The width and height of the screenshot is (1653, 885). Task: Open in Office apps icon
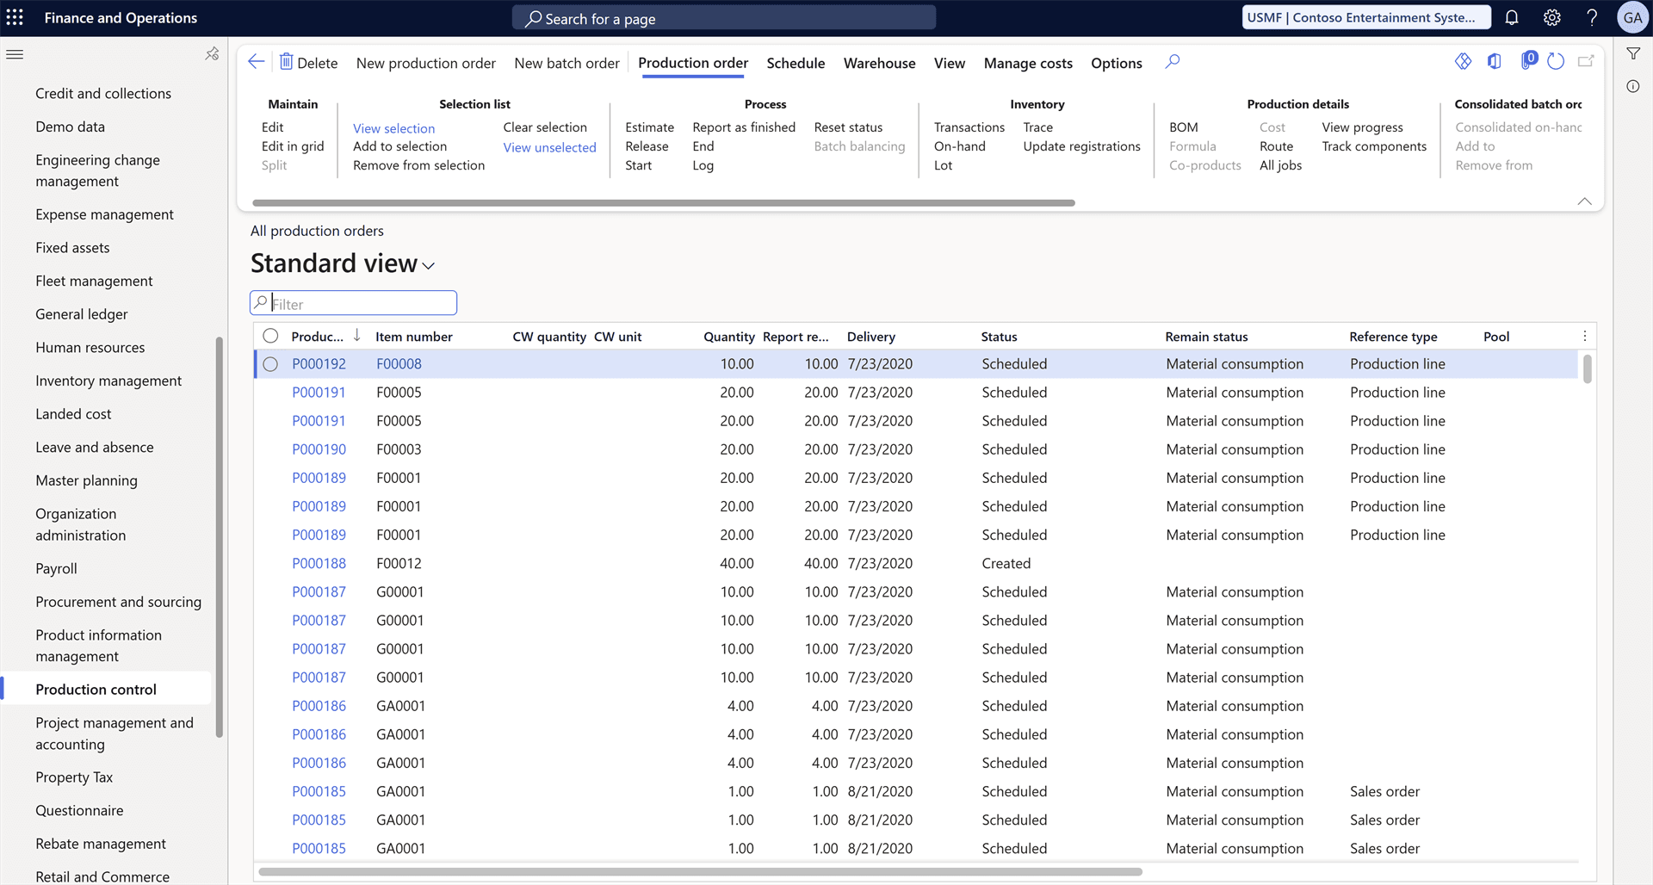[1495, 61]
